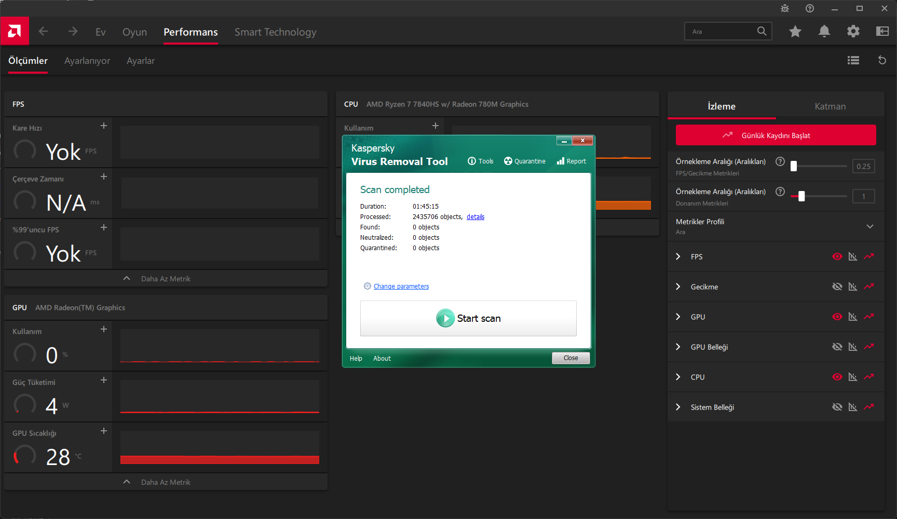
Task: Add CPU Kullanım metric with plus
Action: 436,126
